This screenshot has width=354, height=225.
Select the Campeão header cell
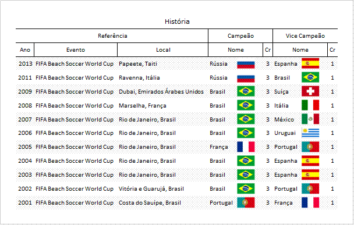[x=240, y=36]
